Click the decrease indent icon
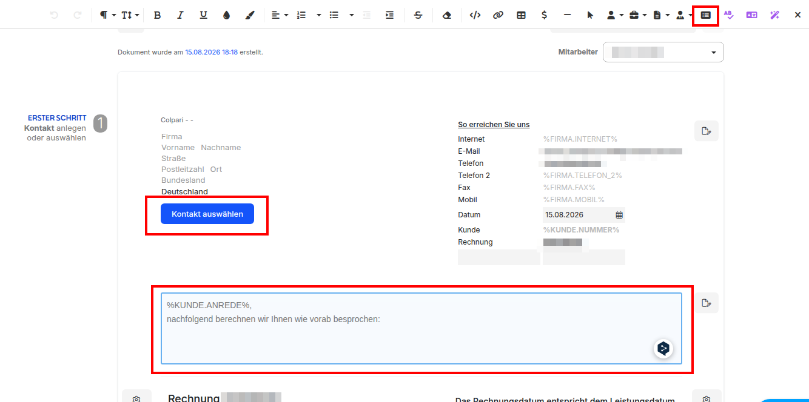Viewport: 809px width, 402px height. pos(366,15)
